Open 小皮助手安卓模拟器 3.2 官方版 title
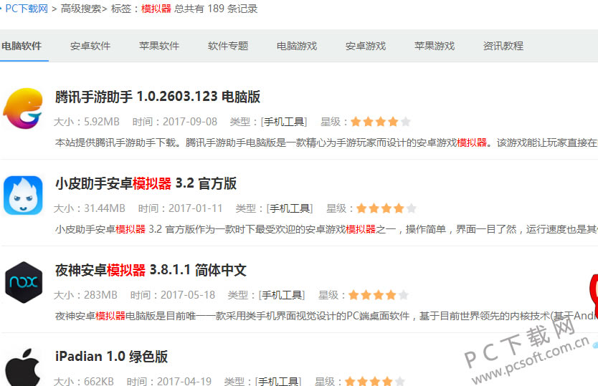The width and height of the screenshot is (598, 386). (146, 183)
